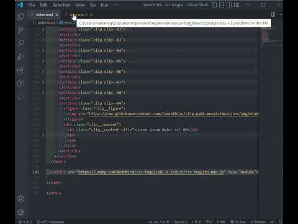The height and width of the screenshot is (224, 298).
Task: Click the div class clip__content line
Action: pos(93,124)
